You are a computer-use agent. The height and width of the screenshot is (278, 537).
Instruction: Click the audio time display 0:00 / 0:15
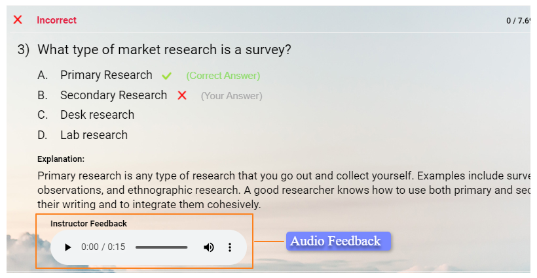(x=103, y=247)
